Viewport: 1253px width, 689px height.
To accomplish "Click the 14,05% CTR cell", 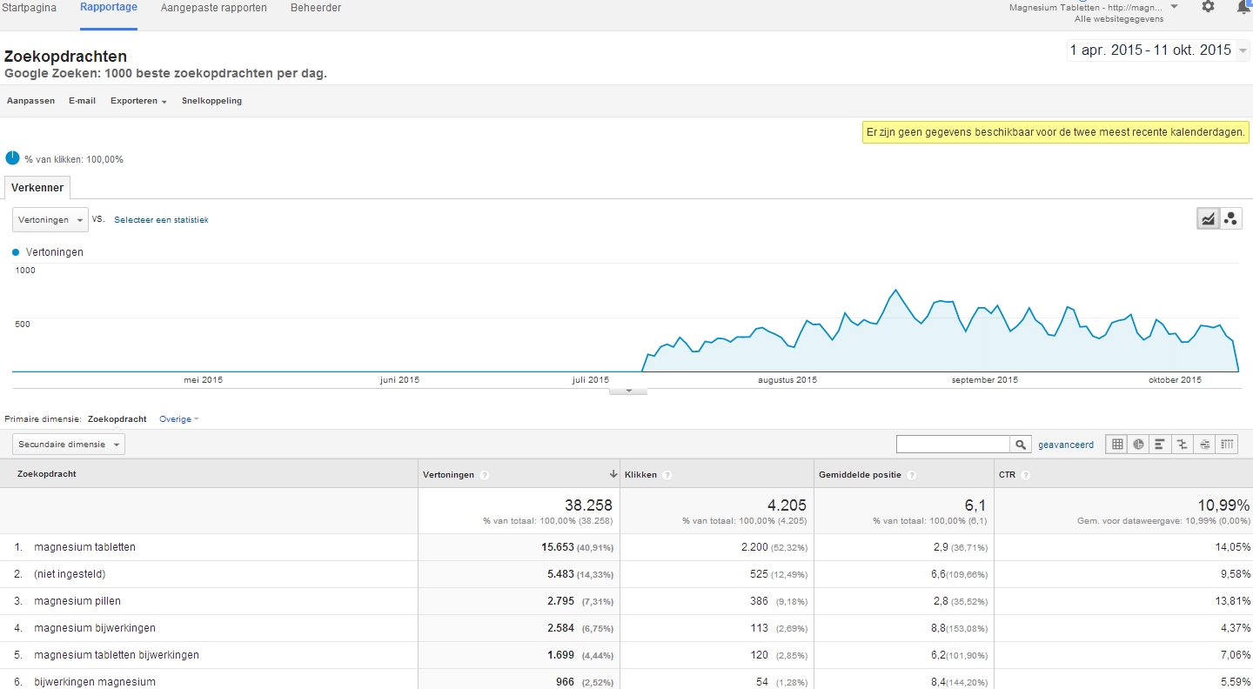I will pos(1235,547).
